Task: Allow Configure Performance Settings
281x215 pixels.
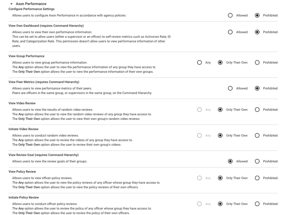Action: point(230,15)
